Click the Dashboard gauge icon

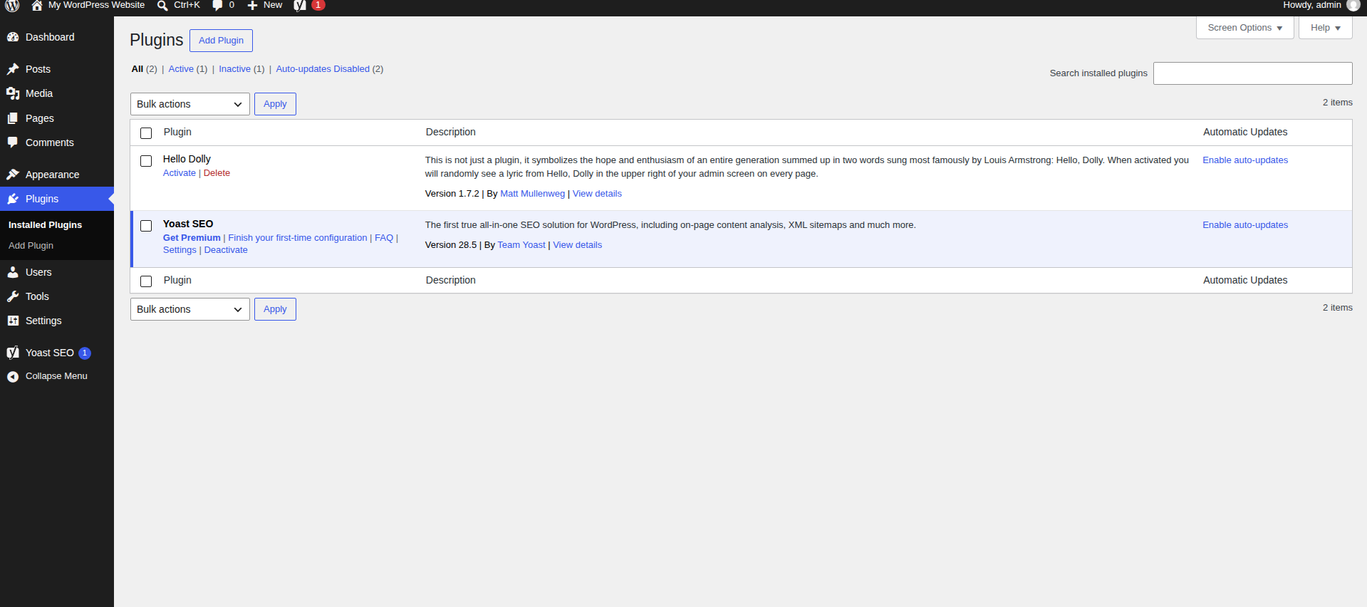[13, 37]
